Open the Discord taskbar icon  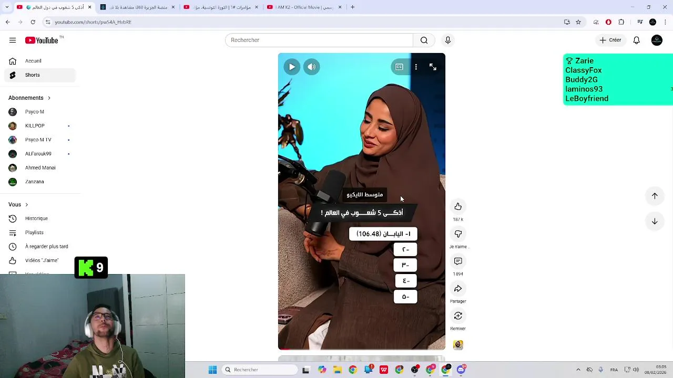point(461,370)
